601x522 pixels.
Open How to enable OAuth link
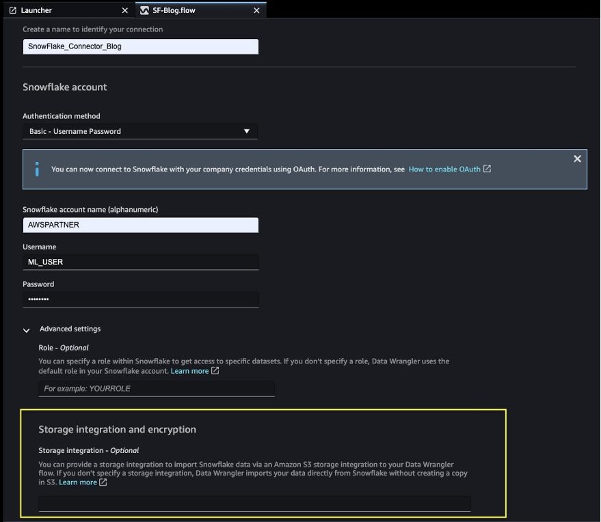coord(444,169)
